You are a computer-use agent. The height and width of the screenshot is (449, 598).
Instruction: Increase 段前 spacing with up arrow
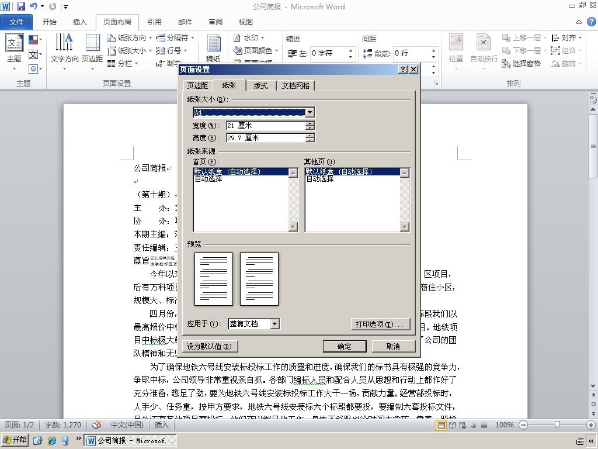(434, 50)
